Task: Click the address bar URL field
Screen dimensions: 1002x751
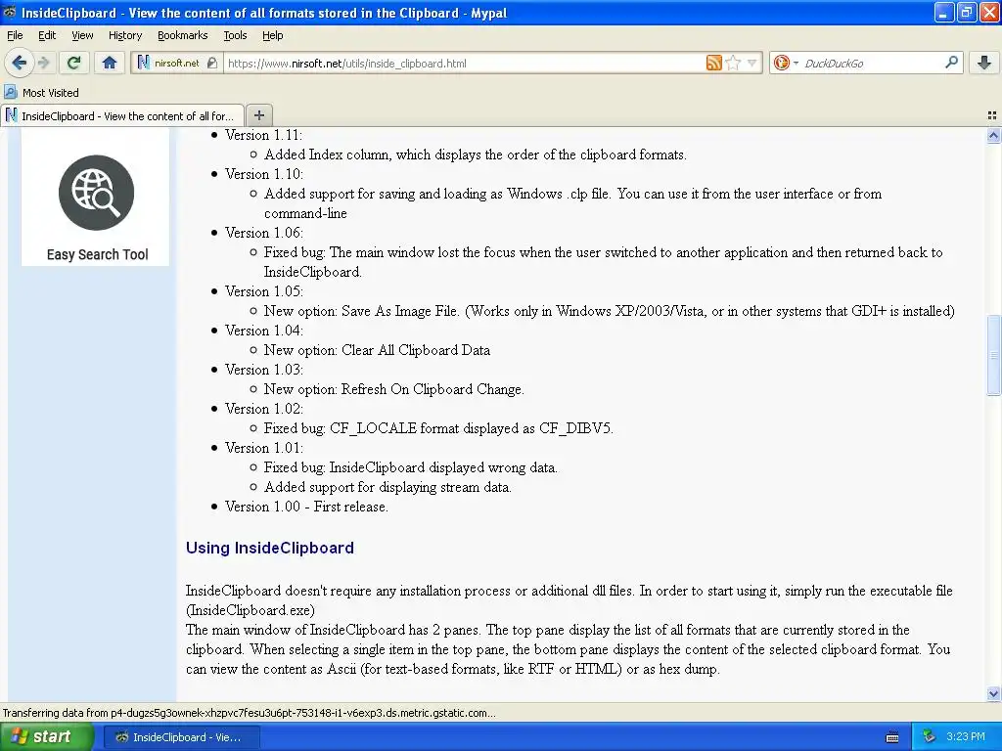Action: (464, 63)
